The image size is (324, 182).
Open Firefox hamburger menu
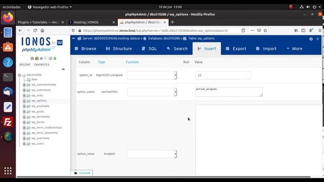point(319,30)
